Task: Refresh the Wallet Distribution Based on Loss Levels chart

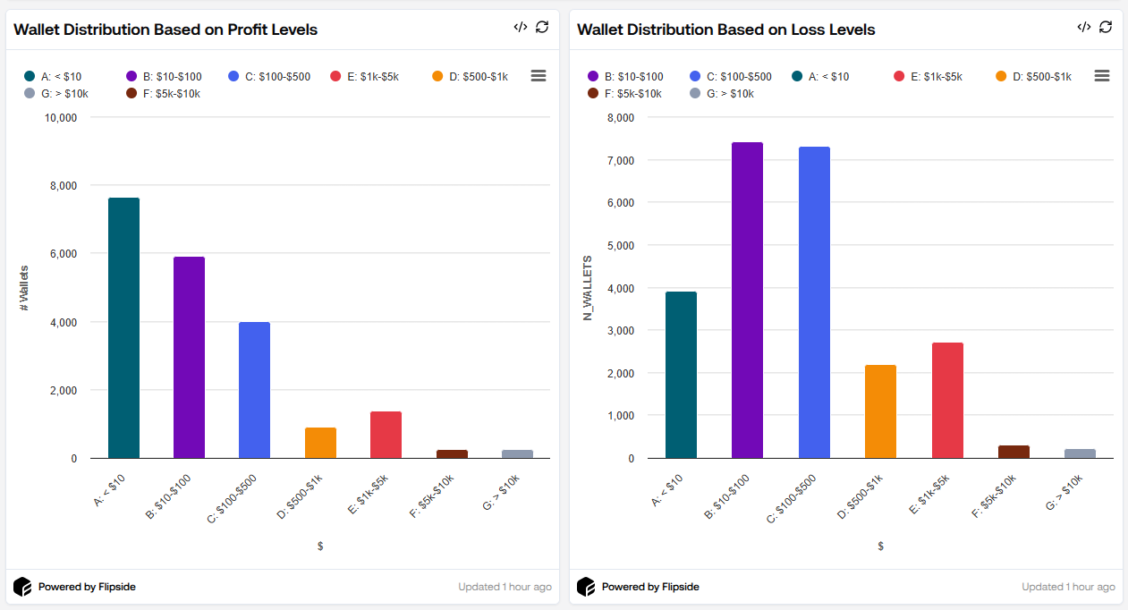Action: click(x=1106, y=27)
